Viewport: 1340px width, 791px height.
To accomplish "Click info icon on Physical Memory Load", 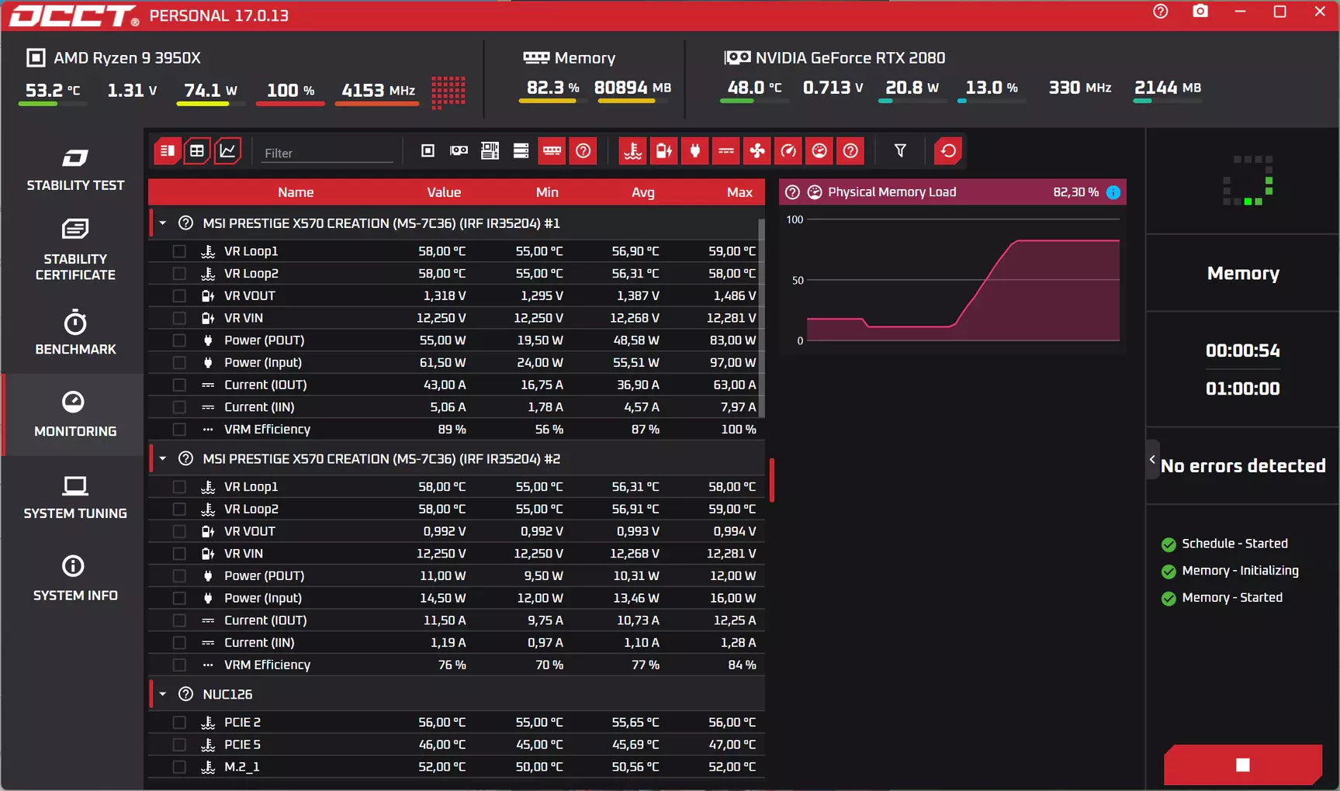I will (1113, 192).
